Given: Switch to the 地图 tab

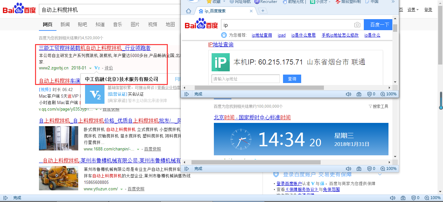Looking at the screenshot, I should point(170,24).
